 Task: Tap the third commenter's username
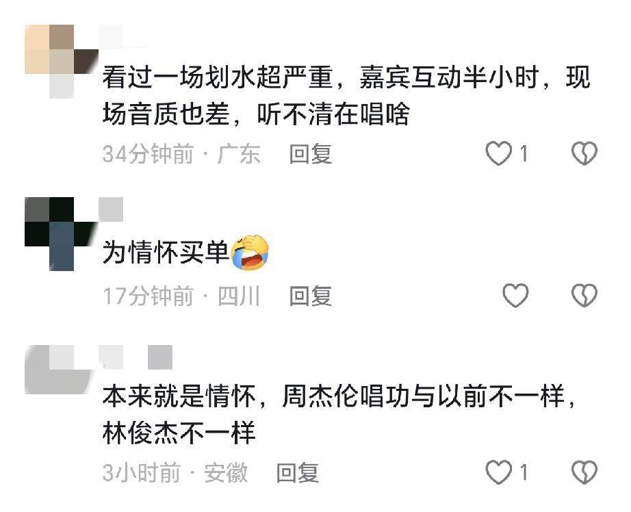coord(136,357)
